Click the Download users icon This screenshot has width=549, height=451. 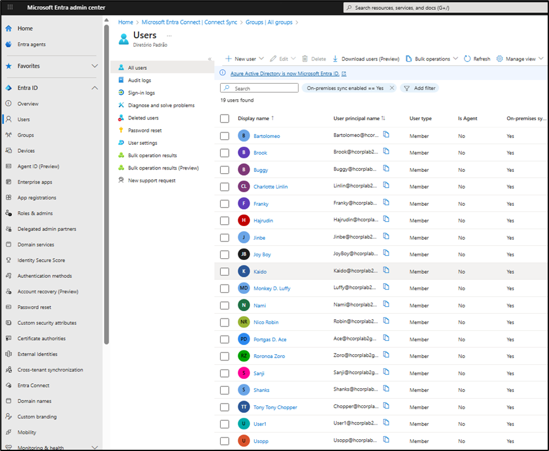tap(335, 59)
